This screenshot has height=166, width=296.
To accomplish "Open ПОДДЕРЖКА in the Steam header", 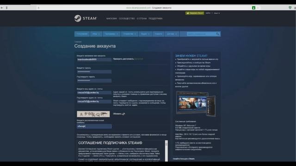I will point(155,18).
